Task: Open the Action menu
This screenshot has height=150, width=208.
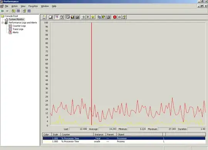Action: [15, 6]
